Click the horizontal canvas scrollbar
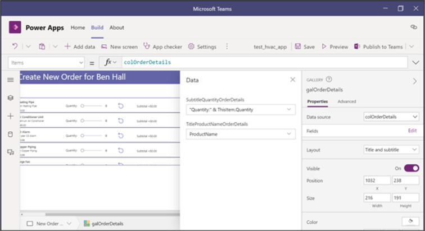The height and width of the screenshot is (231, 425). tap(112, 215)
